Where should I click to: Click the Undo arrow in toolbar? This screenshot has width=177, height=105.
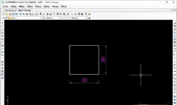click(x=68, y=14)
